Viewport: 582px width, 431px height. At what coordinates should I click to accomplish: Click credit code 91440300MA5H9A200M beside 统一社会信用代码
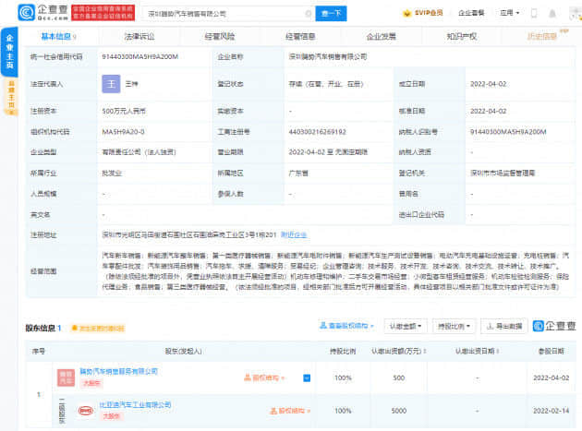coord(139,56)
